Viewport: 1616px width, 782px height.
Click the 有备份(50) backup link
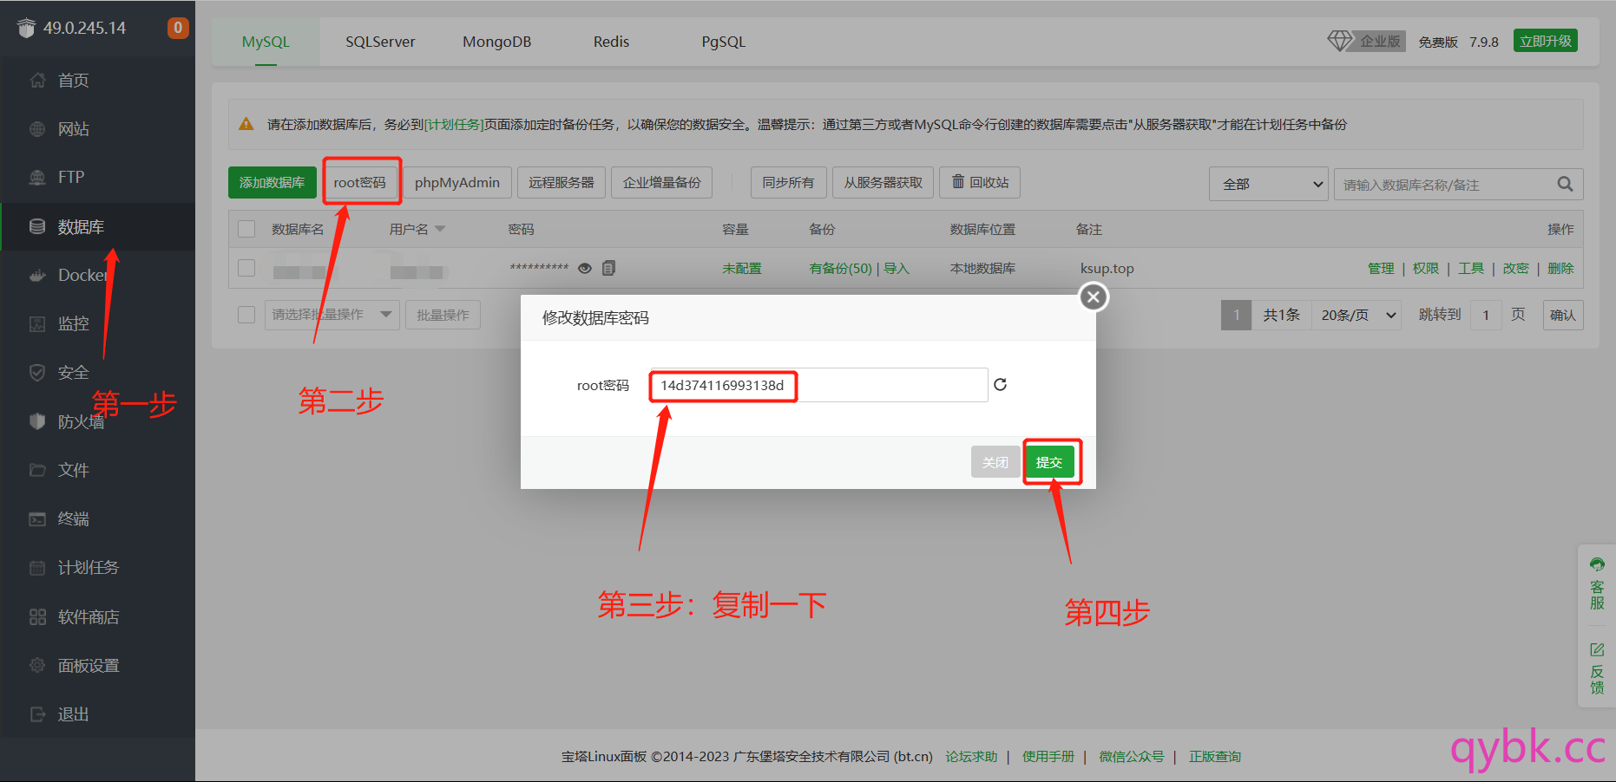click(x=840, y=268)
